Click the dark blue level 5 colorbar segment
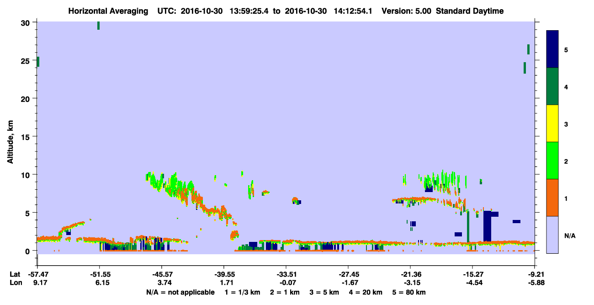This screenshot has height=305, width=594. 552,49
